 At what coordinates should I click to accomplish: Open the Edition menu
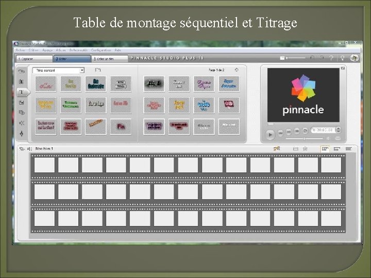click(33, 50)
